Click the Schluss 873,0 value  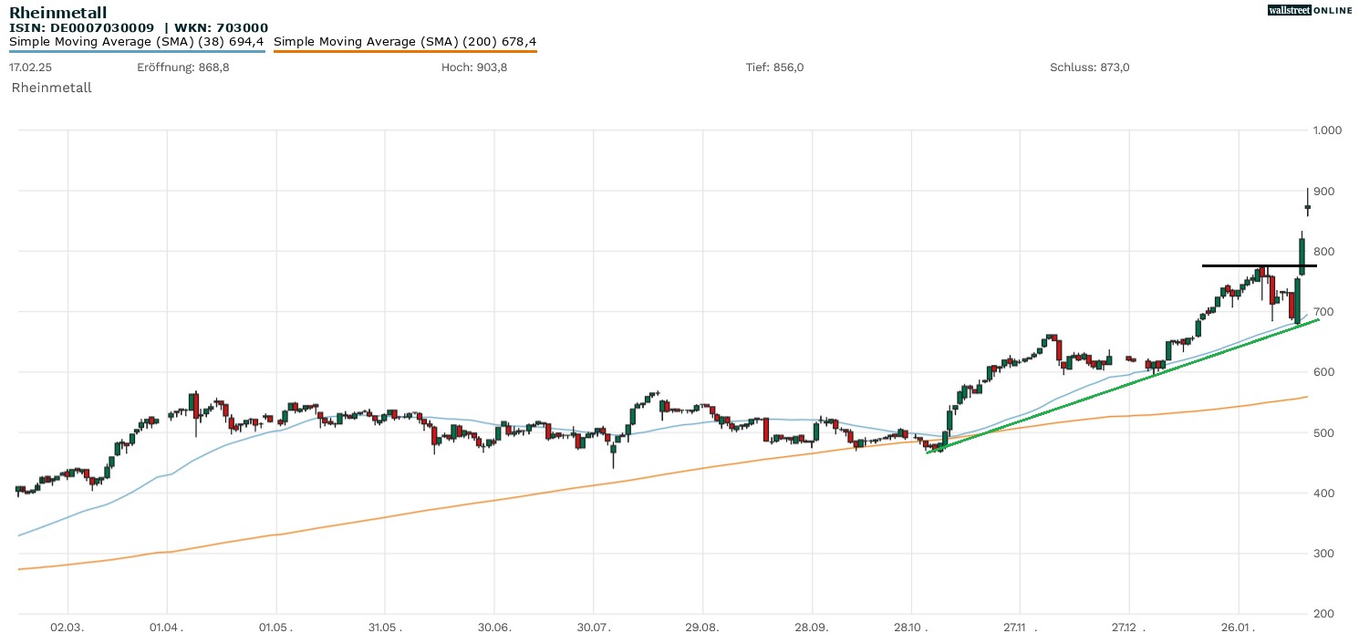1089,67
